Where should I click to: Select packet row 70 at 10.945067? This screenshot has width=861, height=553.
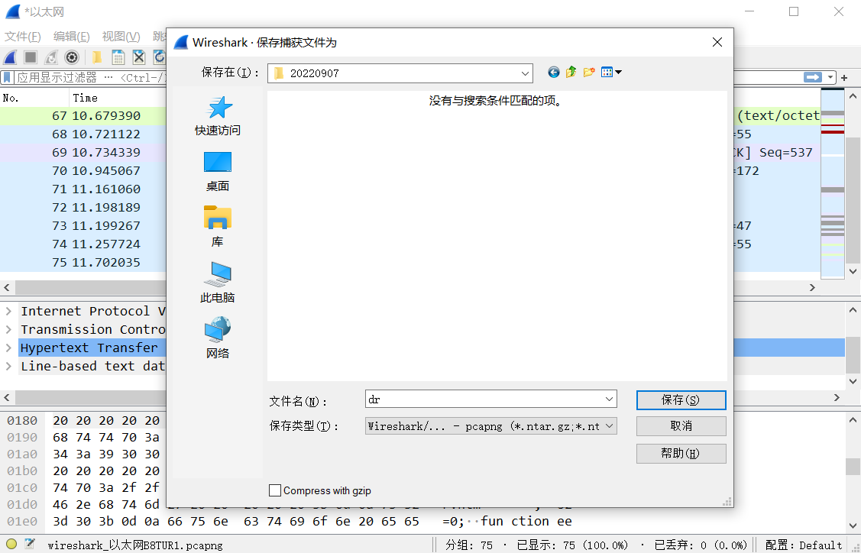click(83, 171)
